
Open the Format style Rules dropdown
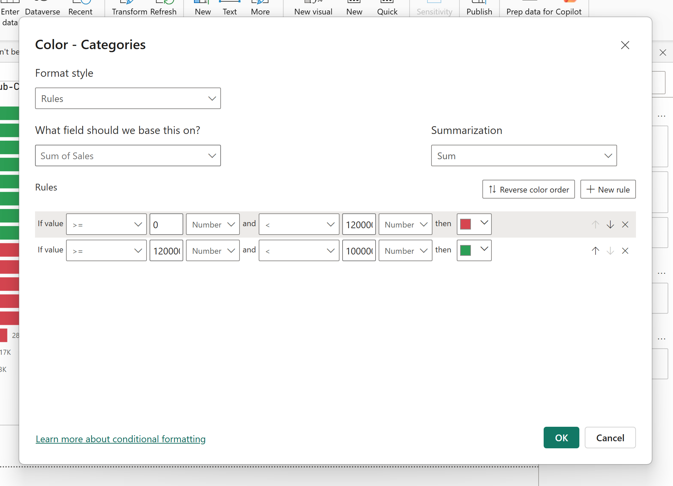click(x=128, y=99)
